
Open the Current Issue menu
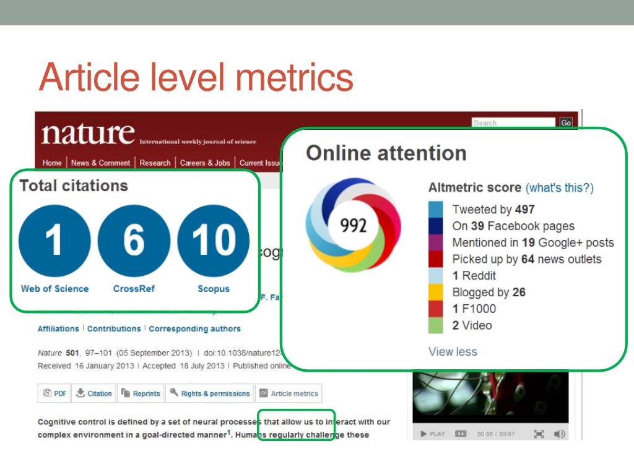pos(259,163)
